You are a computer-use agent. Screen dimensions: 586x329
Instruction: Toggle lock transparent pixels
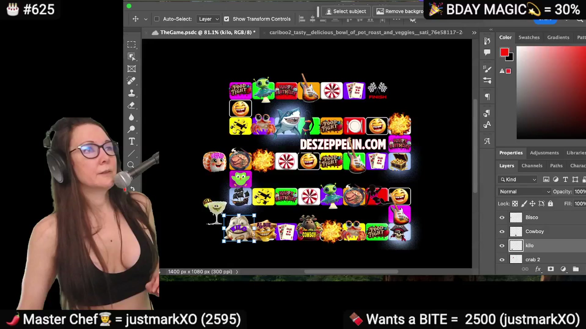[515, 203]
